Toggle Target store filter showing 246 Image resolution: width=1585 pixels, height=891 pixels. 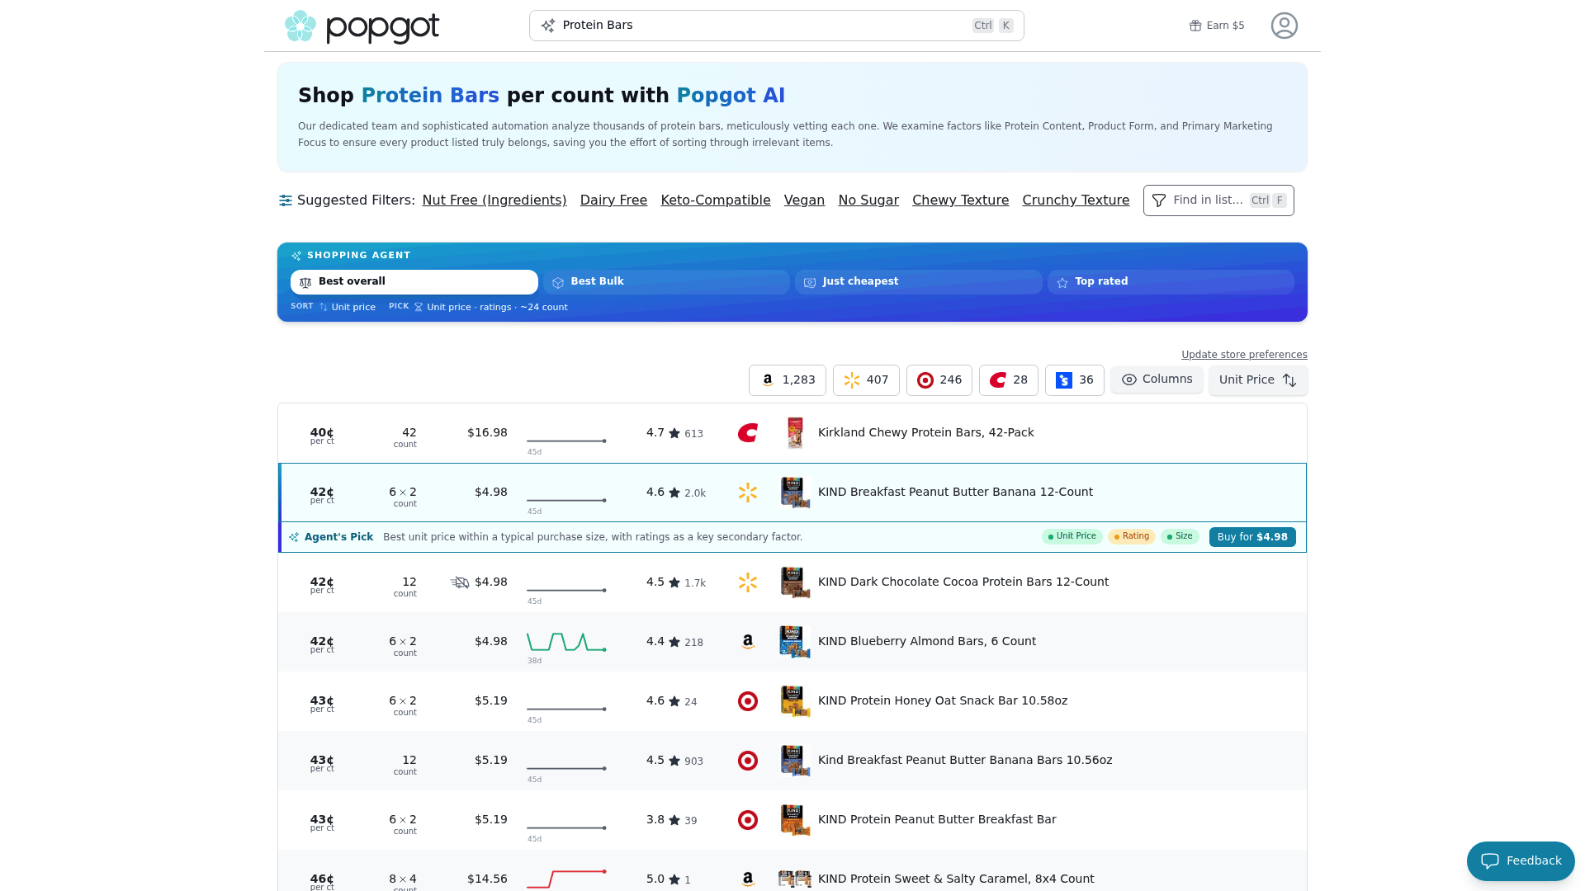(939, 380)
